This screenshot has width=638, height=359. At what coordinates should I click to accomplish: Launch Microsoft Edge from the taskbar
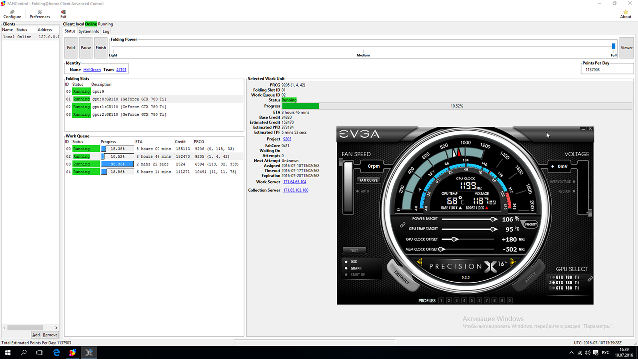click(56, 352)
